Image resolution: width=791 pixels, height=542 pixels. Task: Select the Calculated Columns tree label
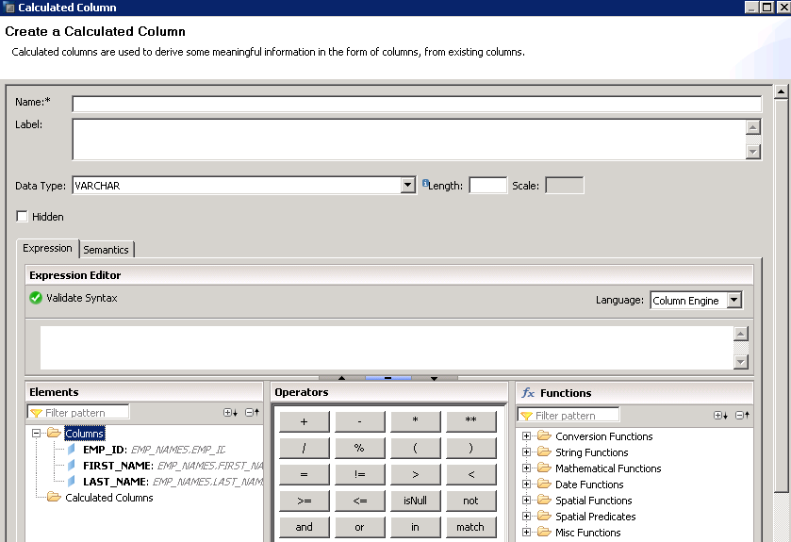(109, 498)
